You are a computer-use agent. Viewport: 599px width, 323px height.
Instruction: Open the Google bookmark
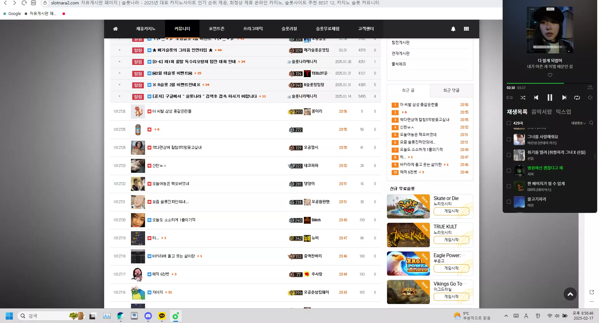[12, 14]
